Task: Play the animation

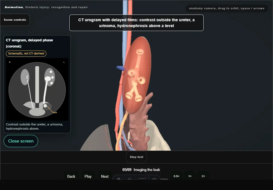Action: click(88, 176)
